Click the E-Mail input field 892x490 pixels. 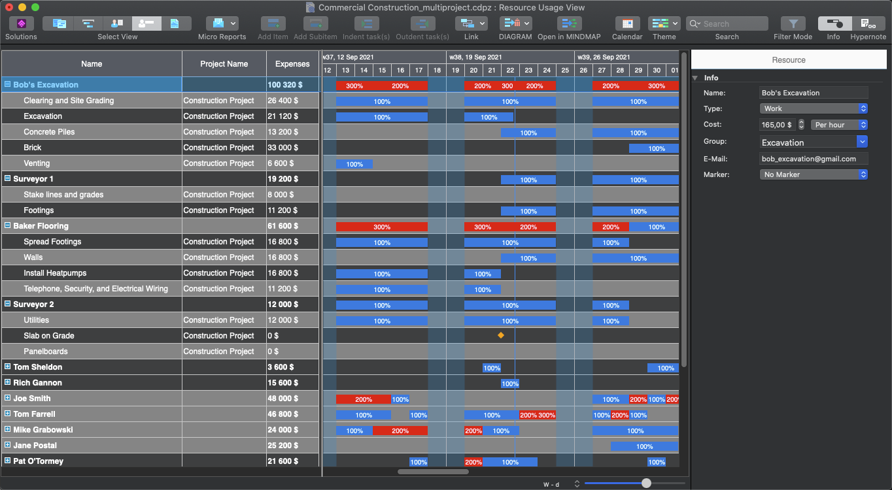(x=814, y=159)
